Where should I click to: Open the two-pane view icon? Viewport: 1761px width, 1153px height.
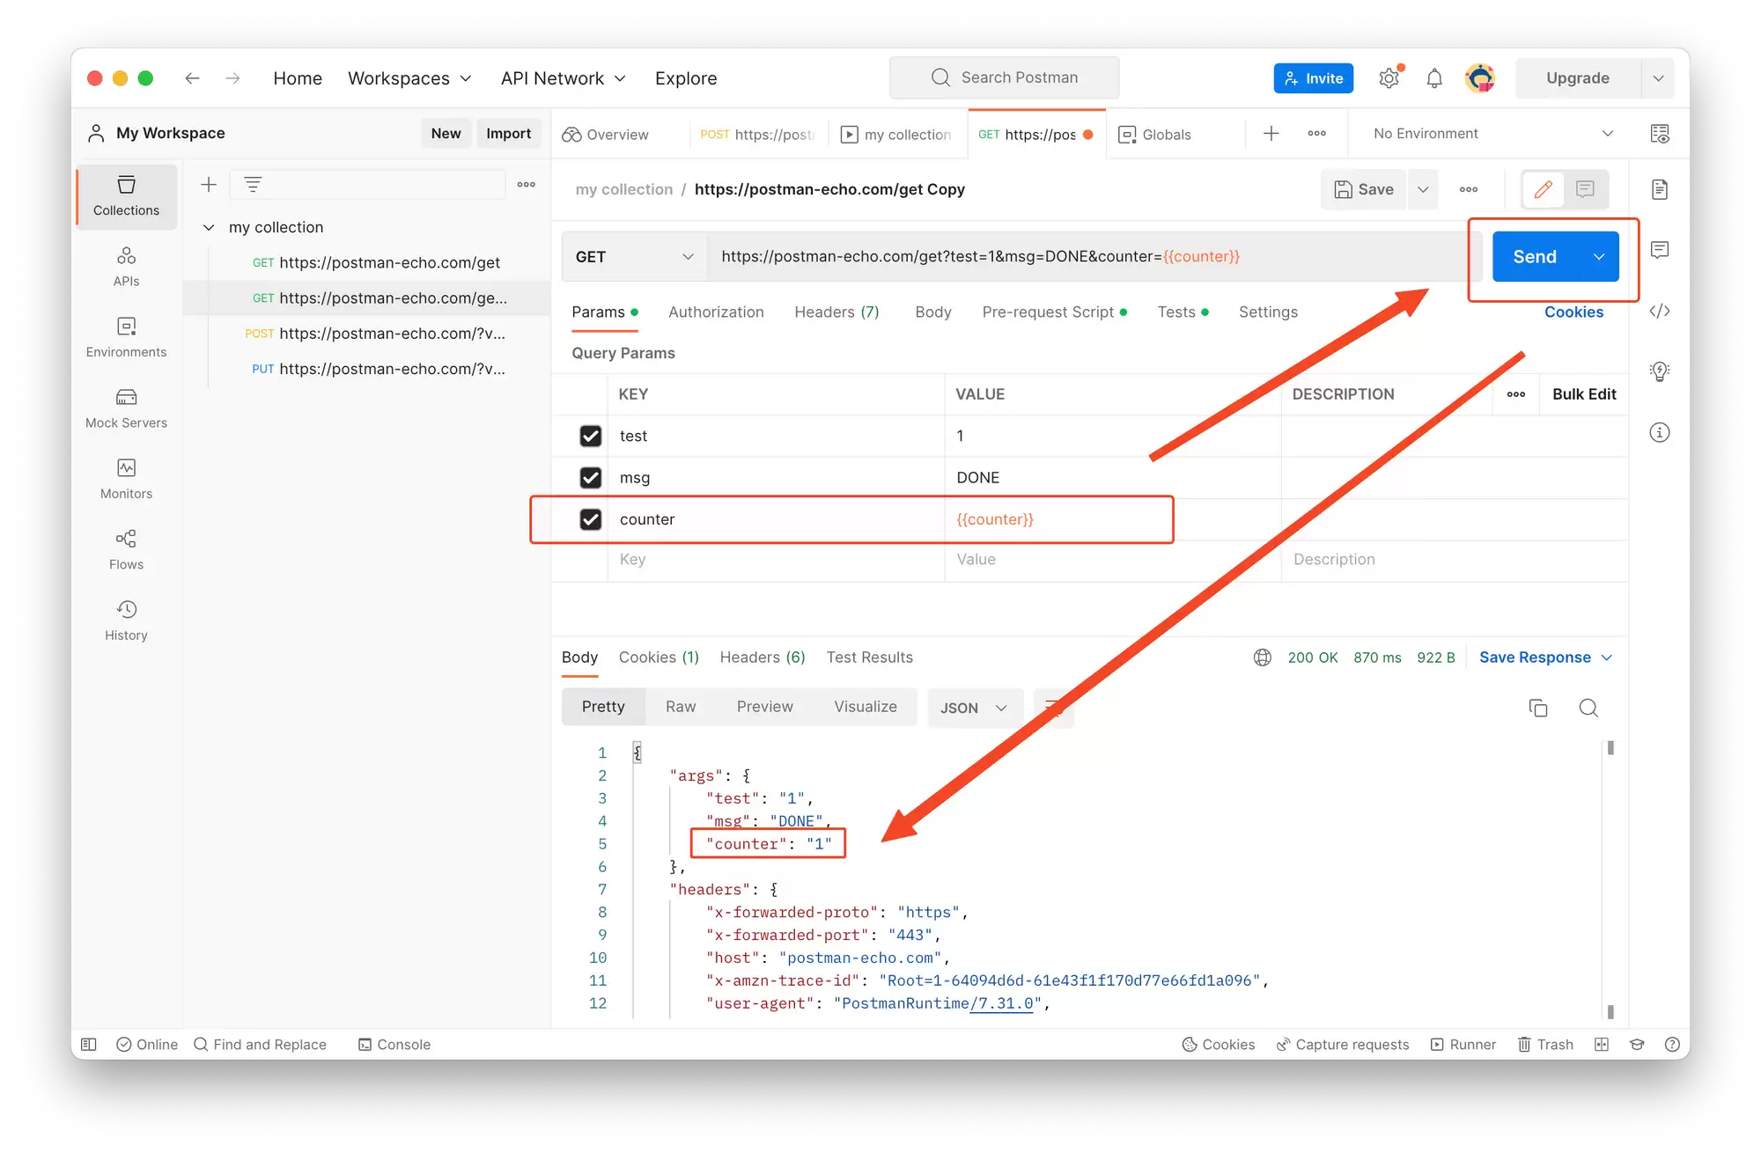(1602, 1045)
